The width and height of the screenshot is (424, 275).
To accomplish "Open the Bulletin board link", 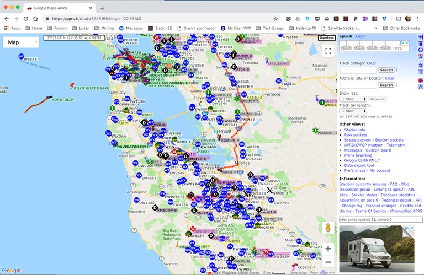I will pos(378,150).
